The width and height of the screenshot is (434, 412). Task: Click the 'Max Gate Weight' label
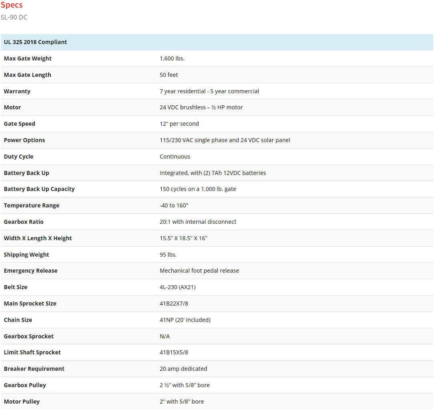click(28, 58)
